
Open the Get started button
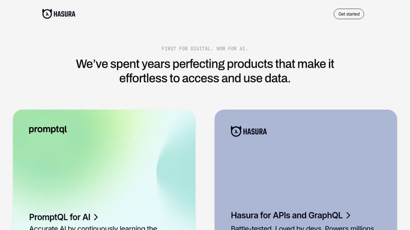(349, 14)
